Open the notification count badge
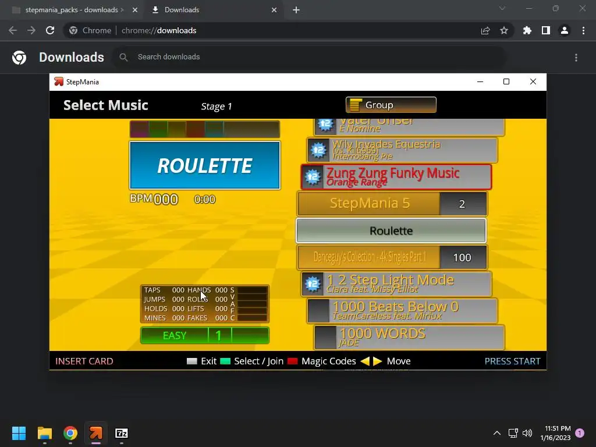Viewport: 596px width, 447px height. coord(580,433)
